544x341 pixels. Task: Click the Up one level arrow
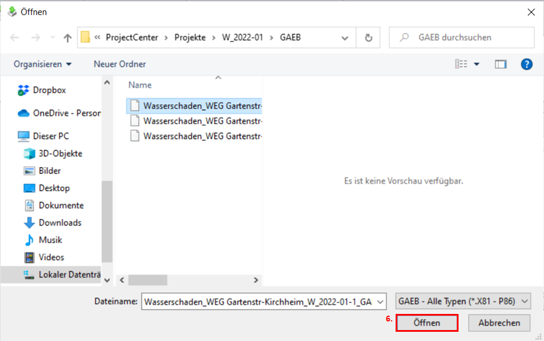[x=68, y=38]
